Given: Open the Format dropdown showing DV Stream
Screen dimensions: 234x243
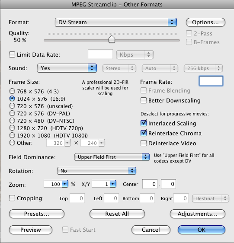Looking at the screenshot, I should tap(115, 22).
